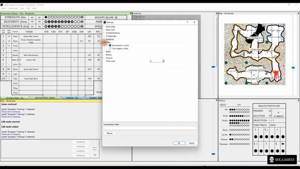
Task: Expand Auto play settings group
Action: coord(104,27)
